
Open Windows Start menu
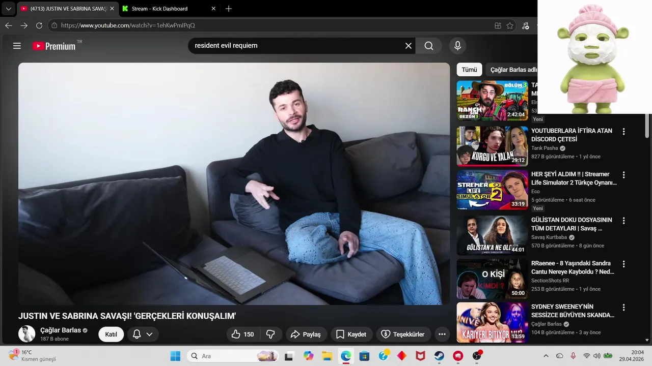pyautogui.click(x=175, y=356)
